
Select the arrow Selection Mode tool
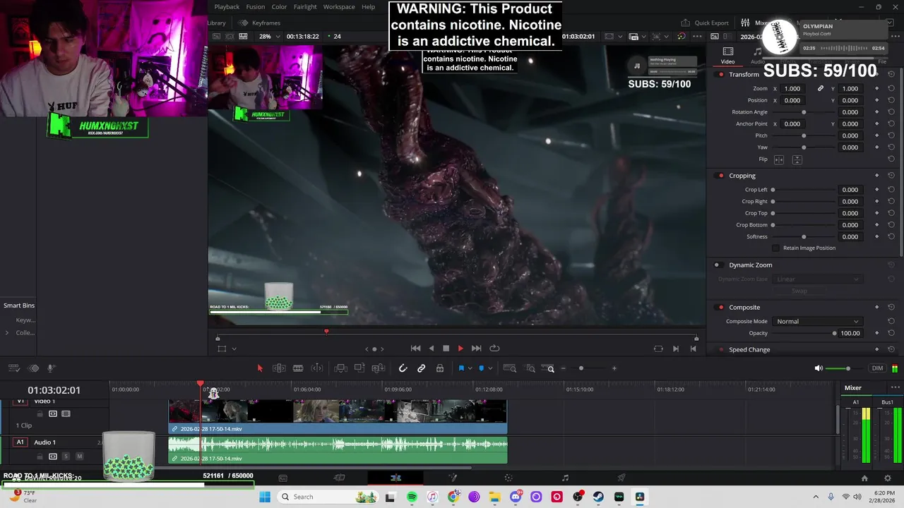pos(260,368)
